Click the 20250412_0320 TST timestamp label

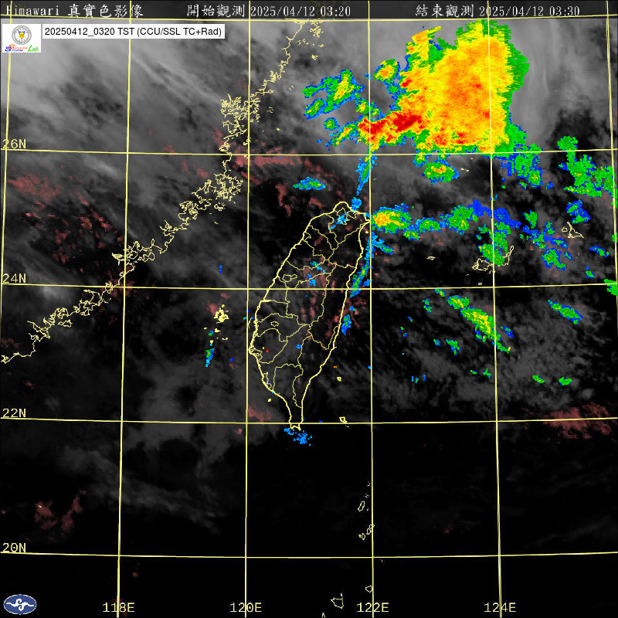[132, 32]
